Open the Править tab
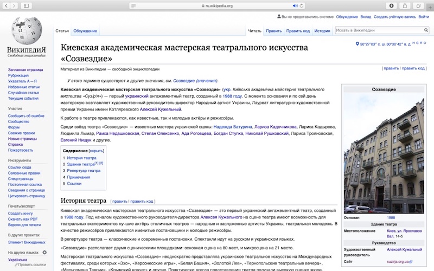The width and height of the screenshot is (434, 271). (274, 31)
